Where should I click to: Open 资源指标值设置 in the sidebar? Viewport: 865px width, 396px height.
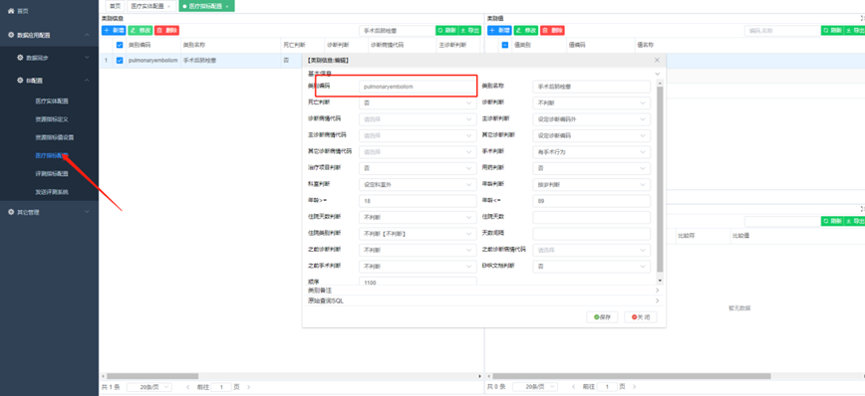(54, 137)
